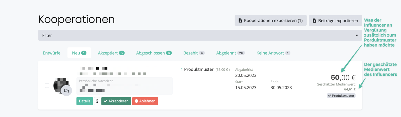The image size is (401, 117).
Task: Open the Keine Antwort tab
Action: [x=273, y=53]
